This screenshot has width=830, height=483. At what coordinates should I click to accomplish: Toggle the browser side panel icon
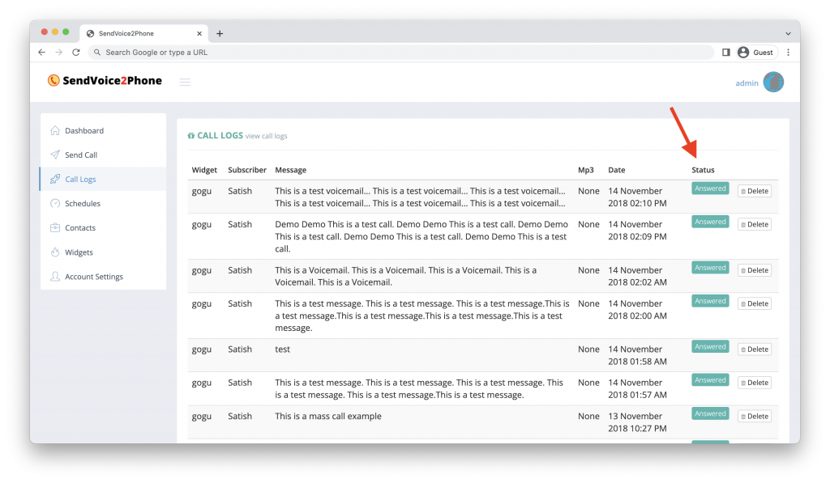pos(726,53)
